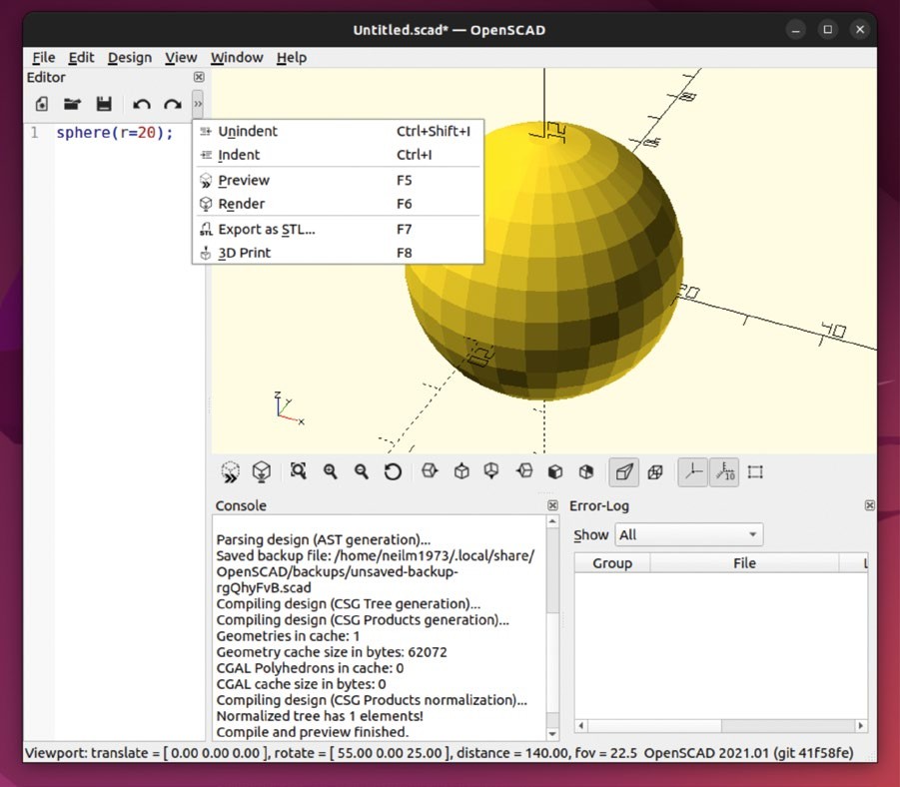The image size is (900, 787).
Task: Open the Help menu
Action: pyautogui.click(x=292, y=57)
